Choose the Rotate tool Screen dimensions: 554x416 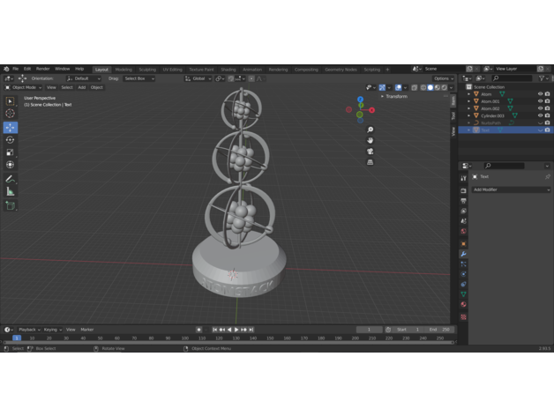[x=11, y=139]
